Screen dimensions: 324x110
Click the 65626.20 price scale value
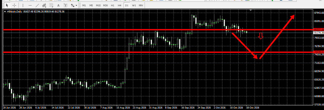coord(319,80)
